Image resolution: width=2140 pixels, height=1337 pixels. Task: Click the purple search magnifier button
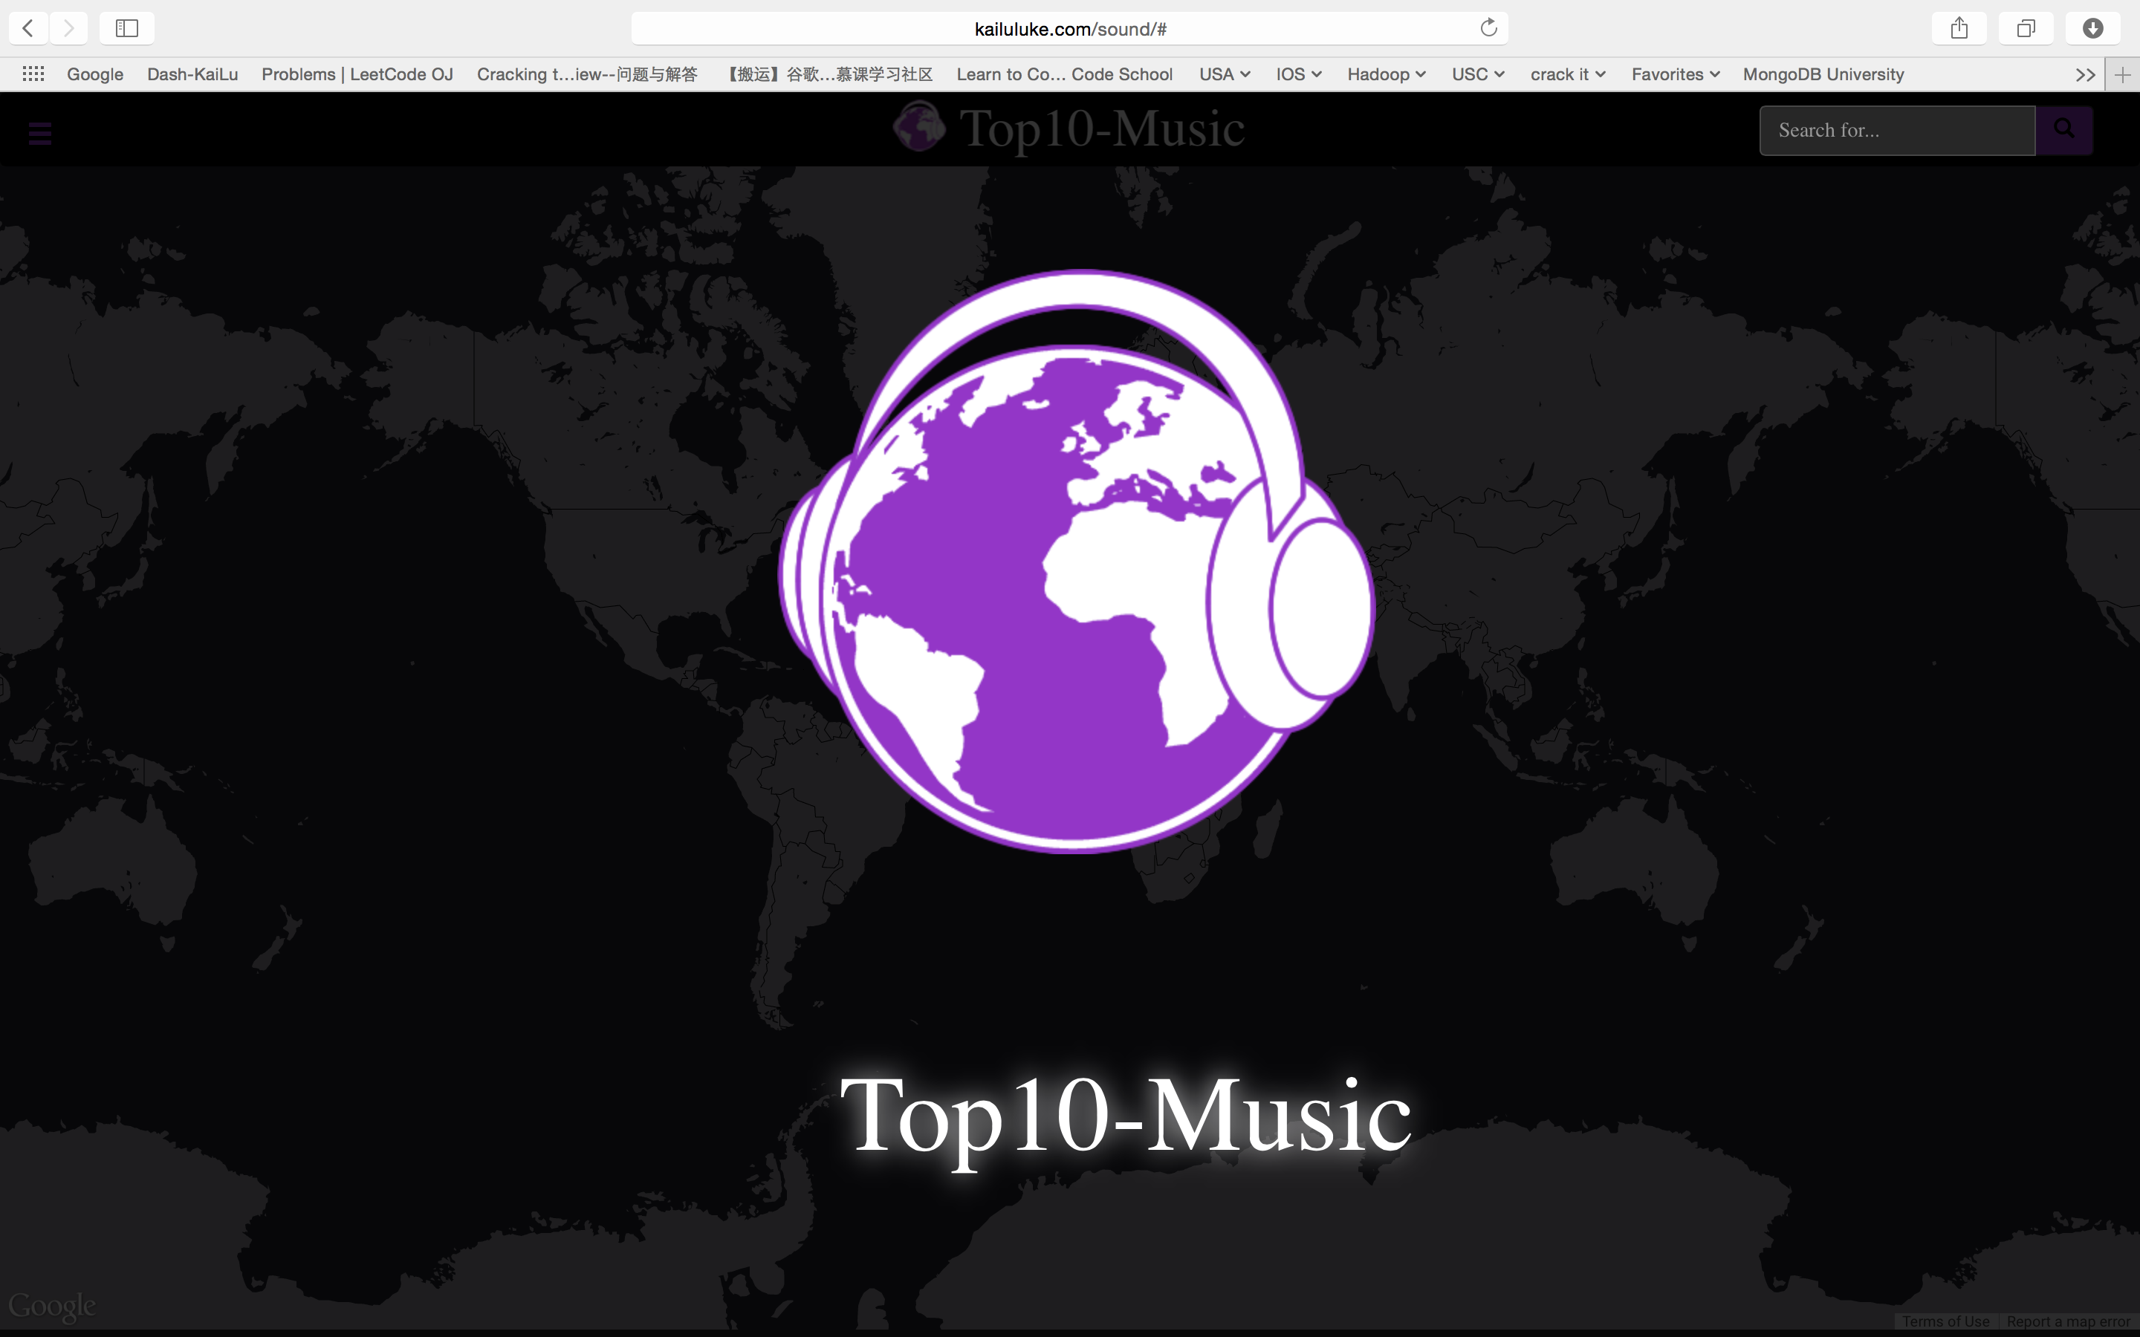point(2064,130)
